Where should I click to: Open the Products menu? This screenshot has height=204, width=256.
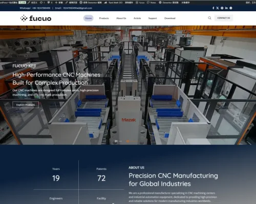(104, 18)
